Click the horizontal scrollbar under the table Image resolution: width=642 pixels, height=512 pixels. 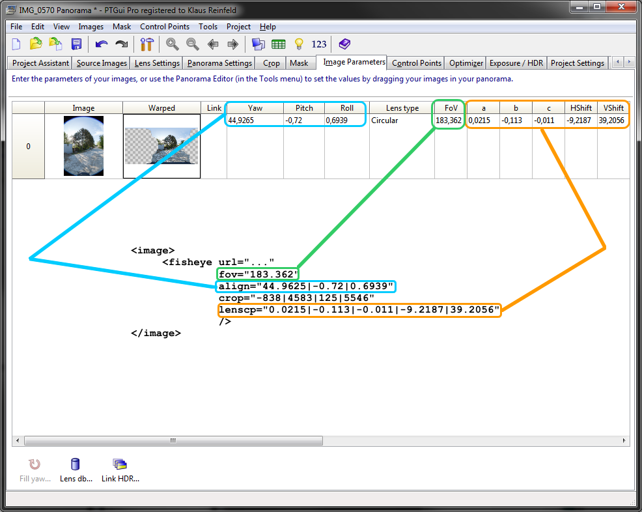[173, 440]
